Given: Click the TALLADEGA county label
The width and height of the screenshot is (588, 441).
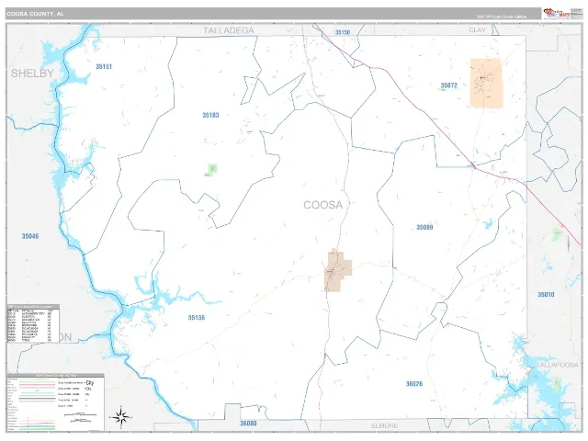Looking at the screenshot, I should [x=229, y=30].
